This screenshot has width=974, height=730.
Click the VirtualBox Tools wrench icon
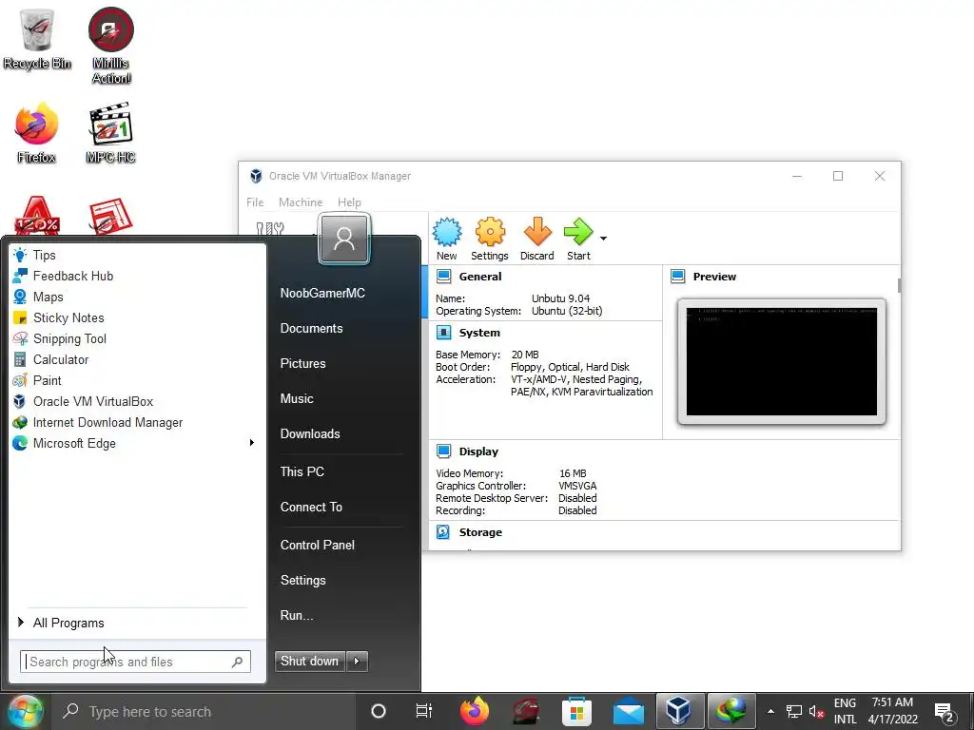tap(270, 229)
